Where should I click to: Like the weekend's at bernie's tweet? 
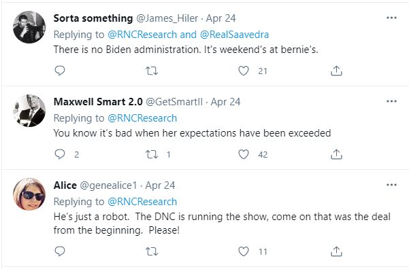tap(244, 71)
